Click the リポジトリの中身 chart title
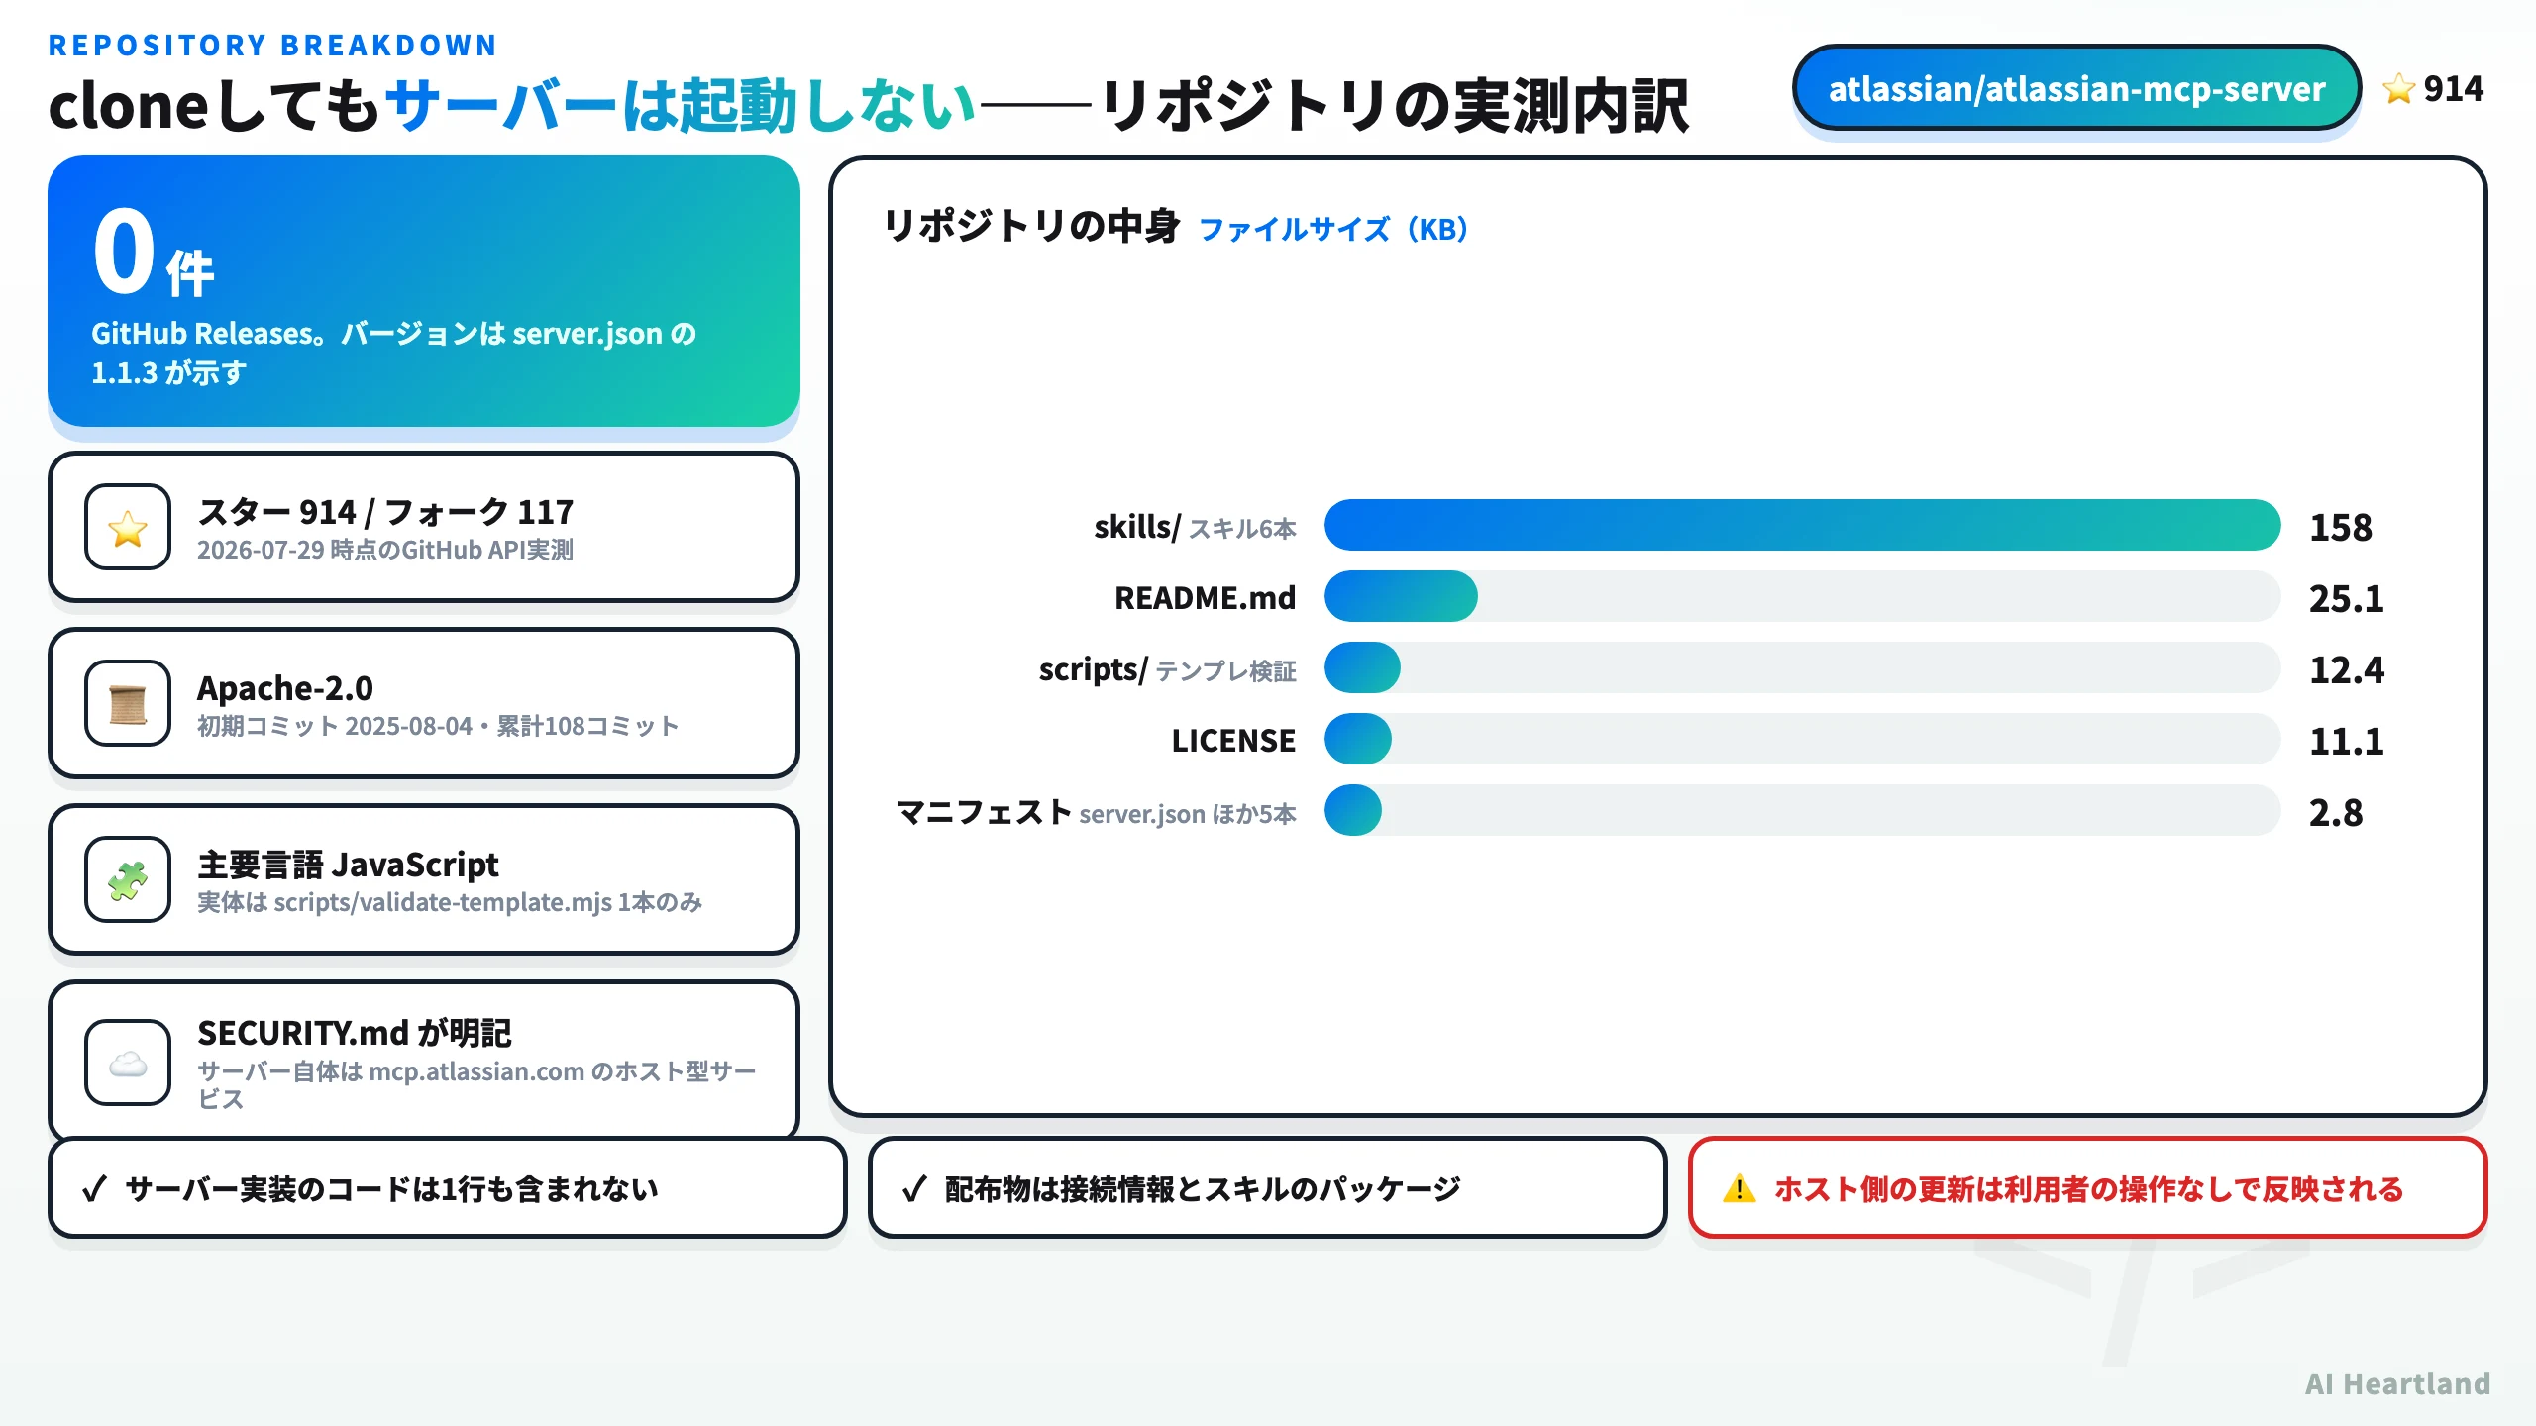The height and width of the screenshot is (1426, 2536). (1031, 226)
